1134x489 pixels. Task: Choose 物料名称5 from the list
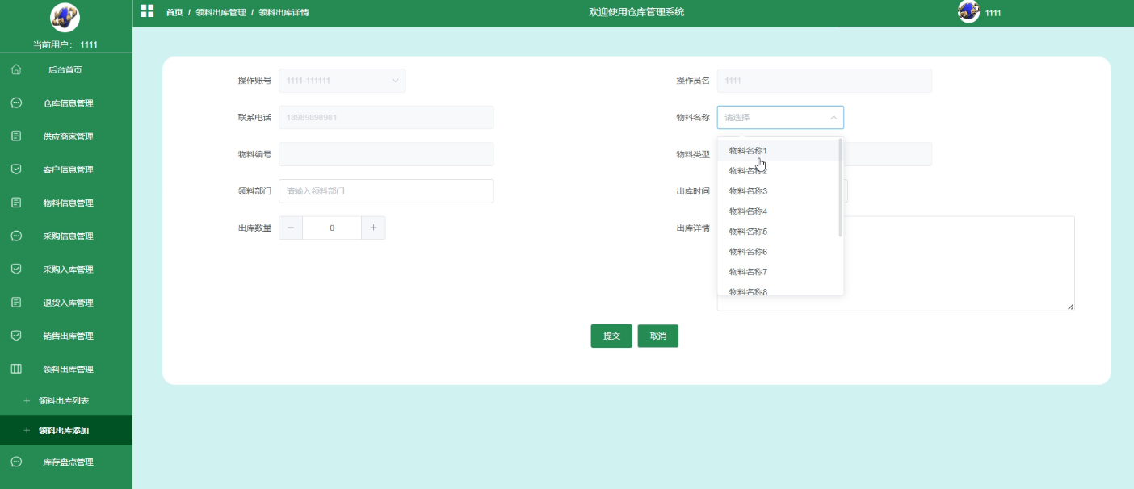(779, 232)
